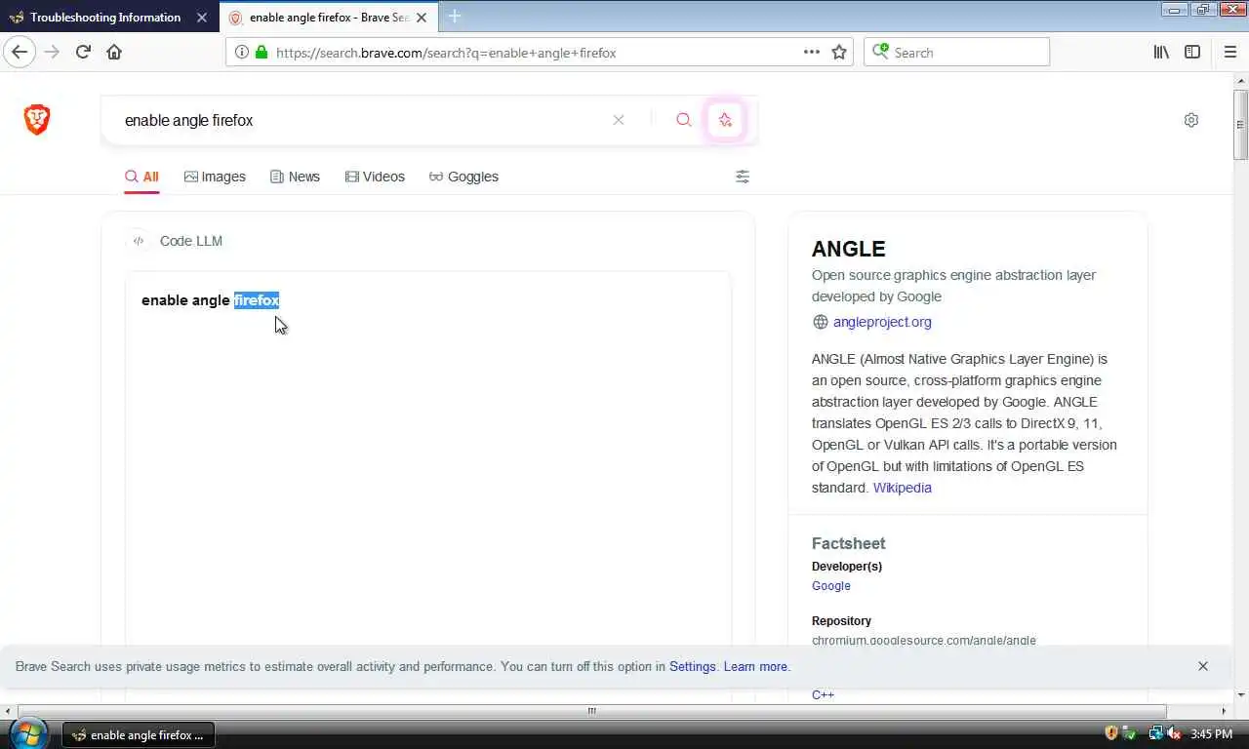Open the Wikipedia source link

pyautogui.click(x=903, y=488)
